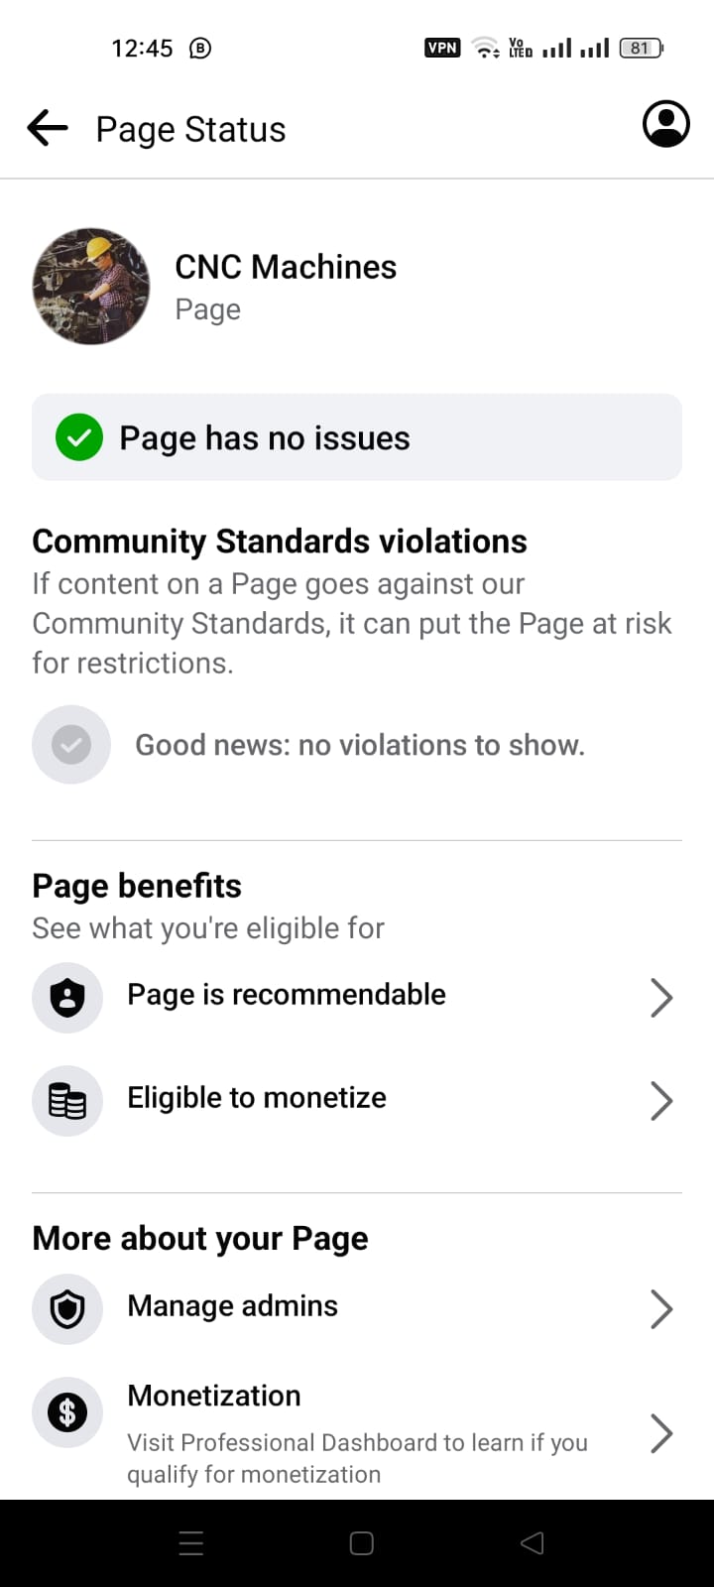Tap the back arrow icon
Viewport: 714px width, 1587px height.
click(x=48, y=129)
